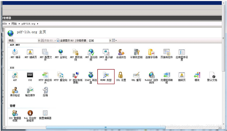Select 网站 in the address breadcrumb
Viewport: 227px width, 131px height.
(x=14, y=24)
